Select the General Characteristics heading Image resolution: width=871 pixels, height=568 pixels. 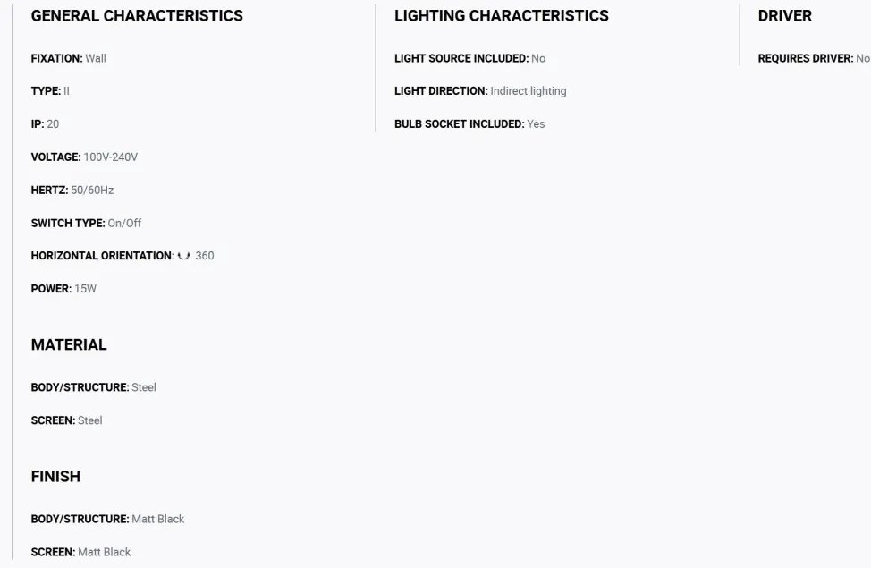click(137, 15)
